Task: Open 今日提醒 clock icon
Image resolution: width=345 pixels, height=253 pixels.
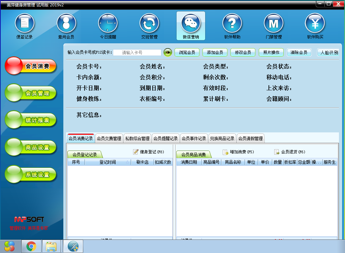Action: click(108, 24)
